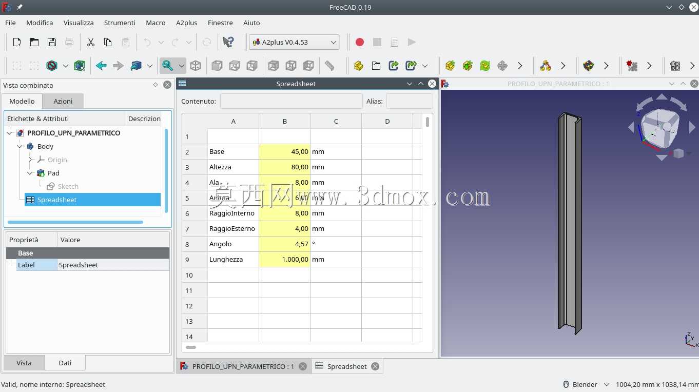Expand the first A2plus toolbar overflow chevron
Screen dimensions: 699x392
520,66
